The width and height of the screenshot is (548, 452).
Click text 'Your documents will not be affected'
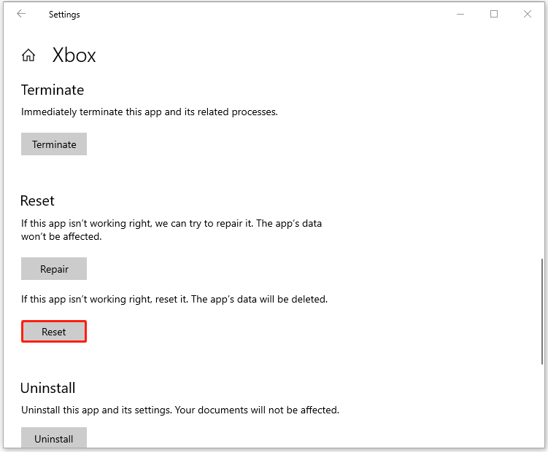256,410
